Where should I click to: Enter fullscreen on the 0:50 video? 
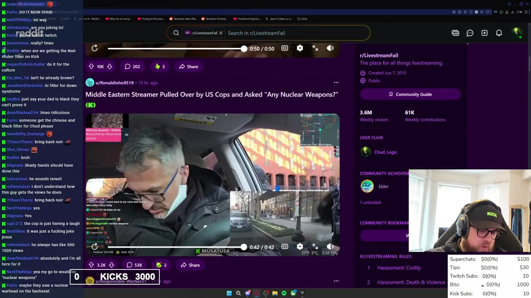click(x=315, y=48)
